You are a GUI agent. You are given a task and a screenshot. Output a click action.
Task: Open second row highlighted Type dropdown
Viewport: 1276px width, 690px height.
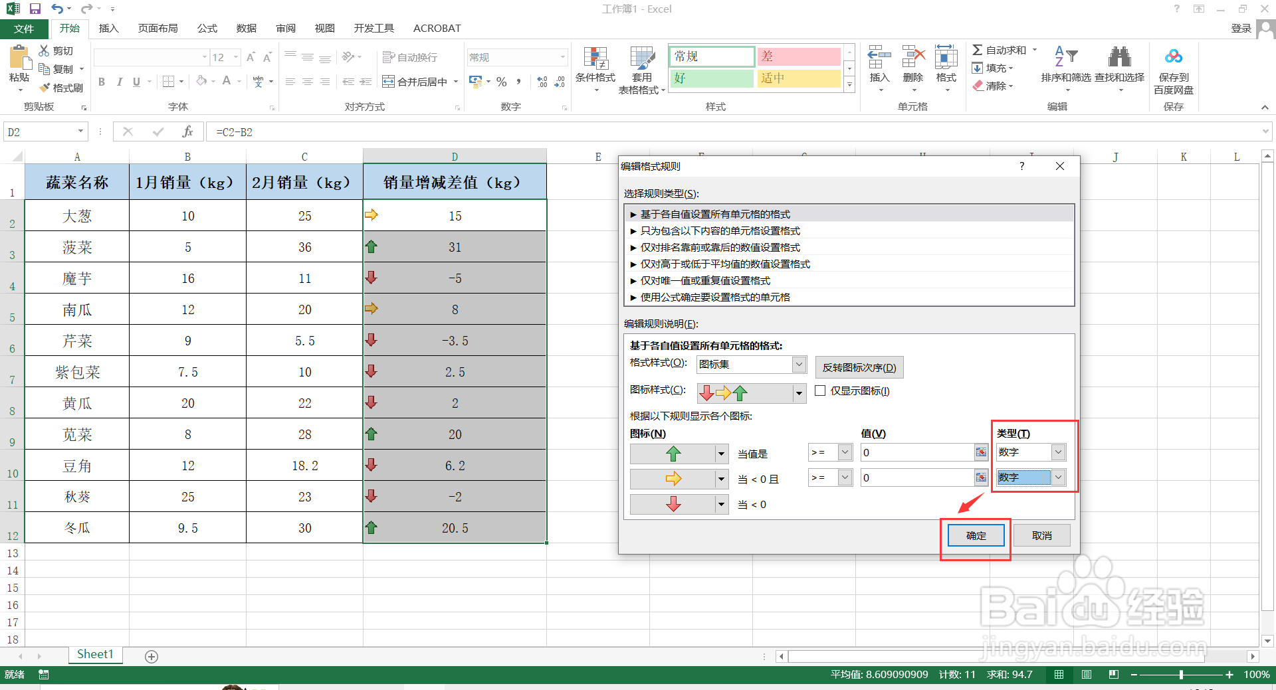pos(1058,477)
